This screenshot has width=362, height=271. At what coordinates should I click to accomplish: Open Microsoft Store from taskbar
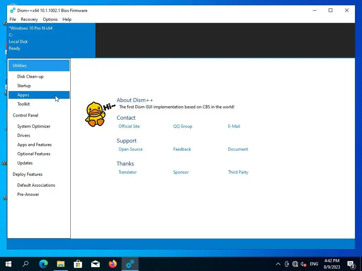click(78, 264)
